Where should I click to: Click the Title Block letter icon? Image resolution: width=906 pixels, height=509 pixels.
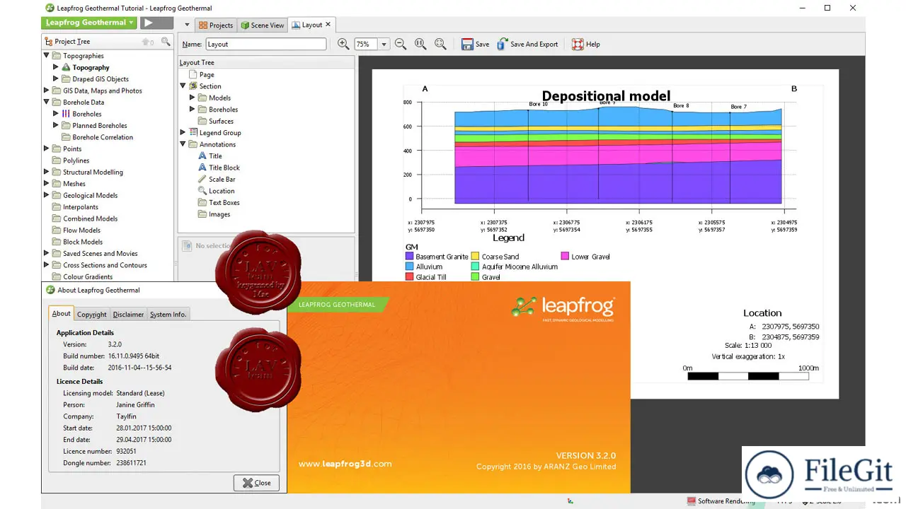tap(202, 168)
